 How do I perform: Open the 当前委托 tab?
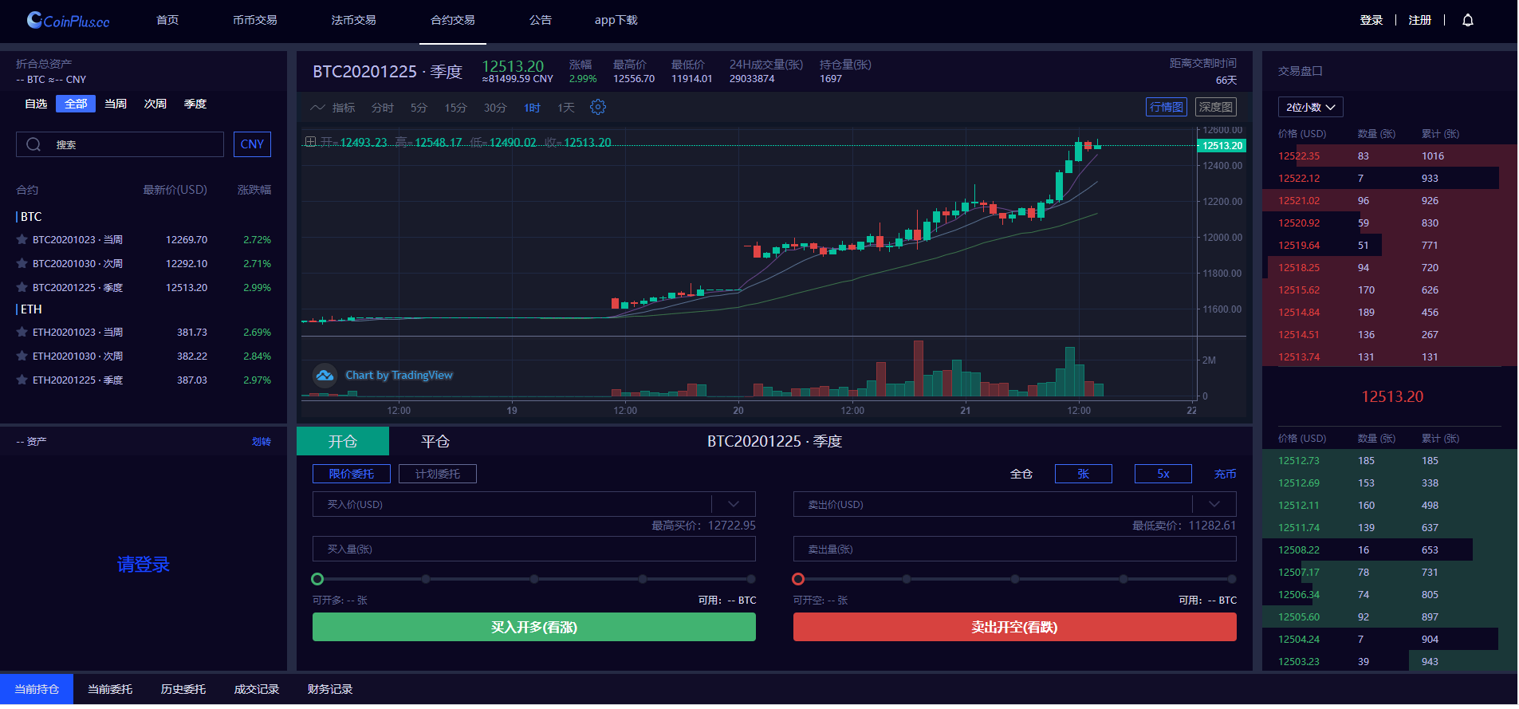click(x=110, y=689)
